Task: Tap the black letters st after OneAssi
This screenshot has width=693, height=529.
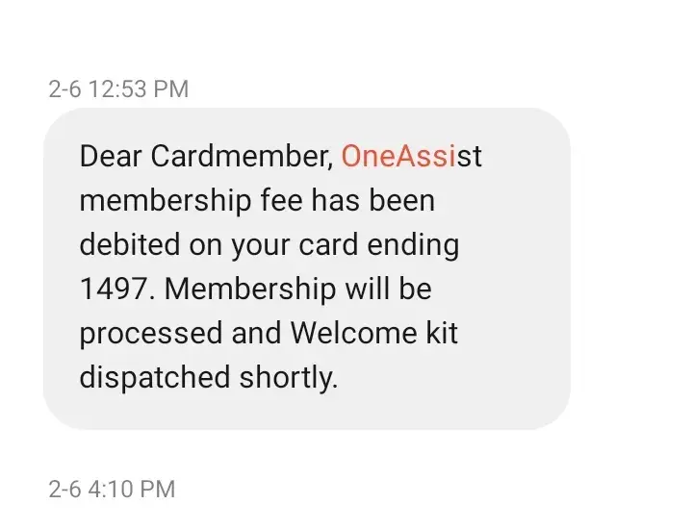Action: click(470, 157)
